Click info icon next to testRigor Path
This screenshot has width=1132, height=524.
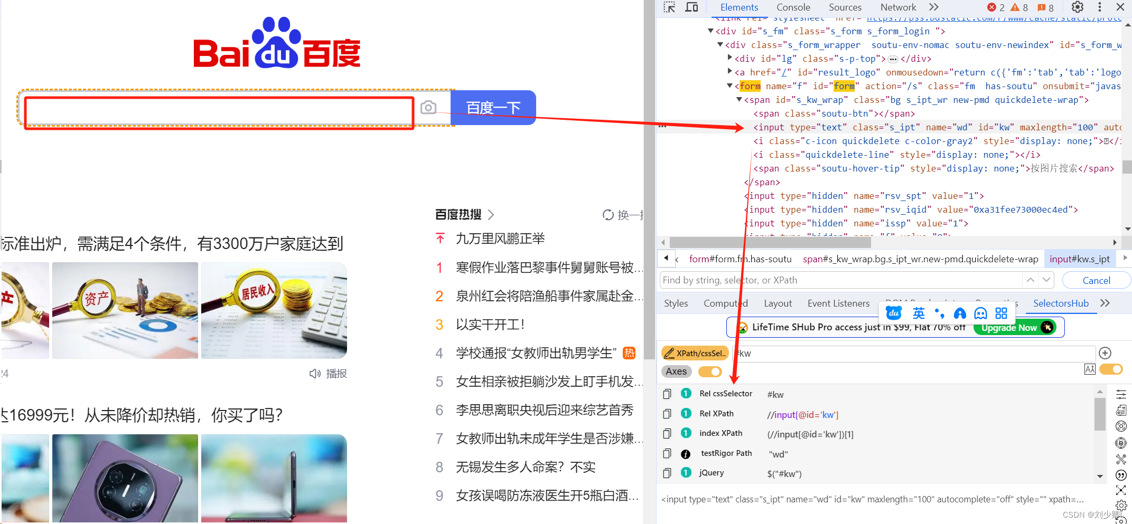pos(686,454)
